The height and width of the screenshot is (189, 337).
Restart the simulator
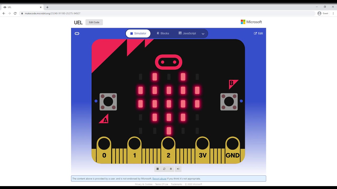tap(164, 169)
